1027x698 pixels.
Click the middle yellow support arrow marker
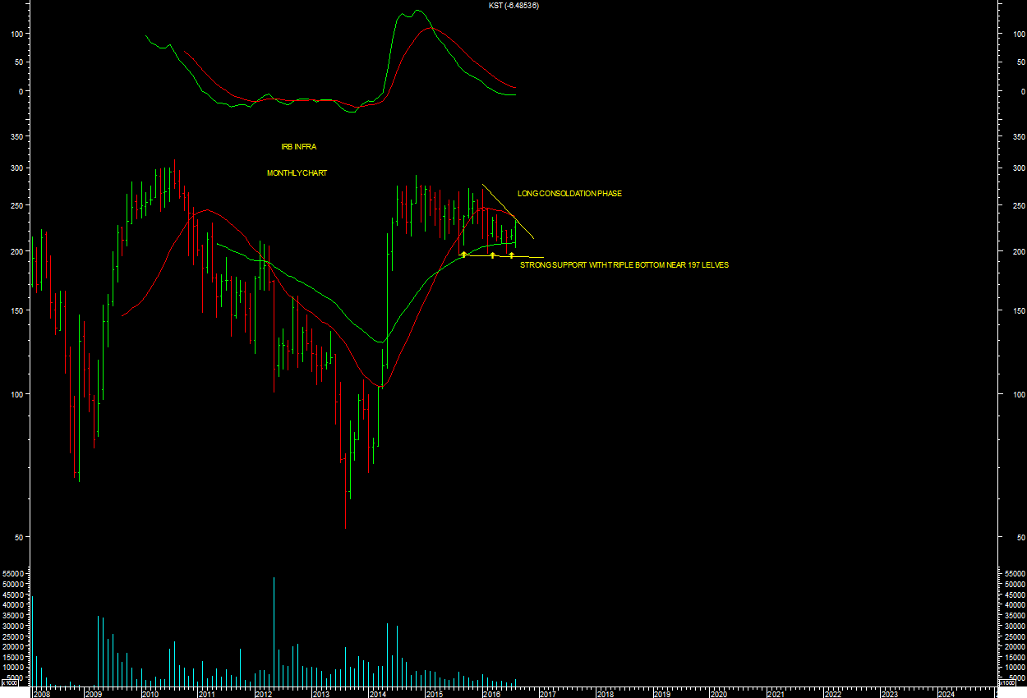(492, 255)
